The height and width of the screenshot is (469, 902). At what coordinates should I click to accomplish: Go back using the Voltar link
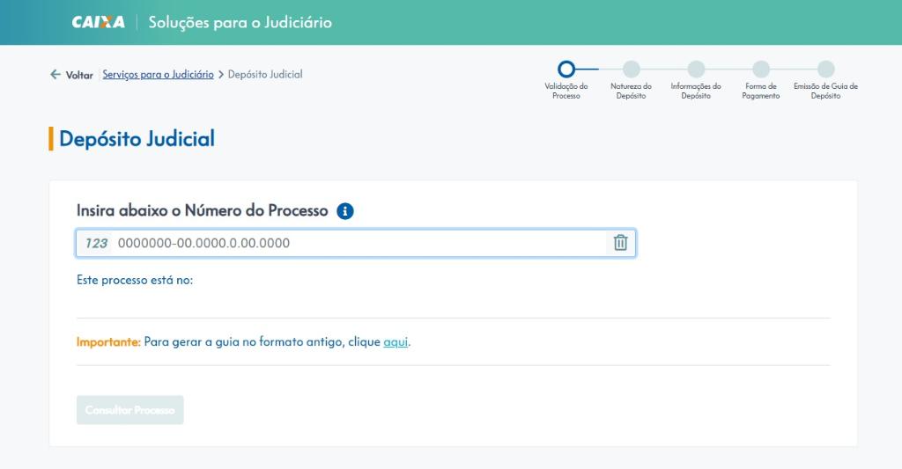tap(79, 75)
